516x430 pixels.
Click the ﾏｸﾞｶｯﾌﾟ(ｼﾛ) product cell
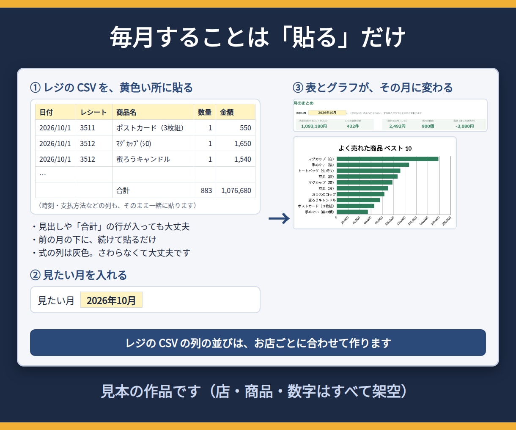pos(153,143)
